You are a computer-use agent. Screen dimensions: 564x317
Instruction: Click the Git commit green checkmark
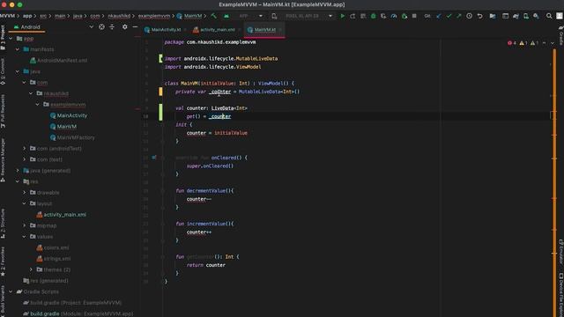tap(449, 16)
